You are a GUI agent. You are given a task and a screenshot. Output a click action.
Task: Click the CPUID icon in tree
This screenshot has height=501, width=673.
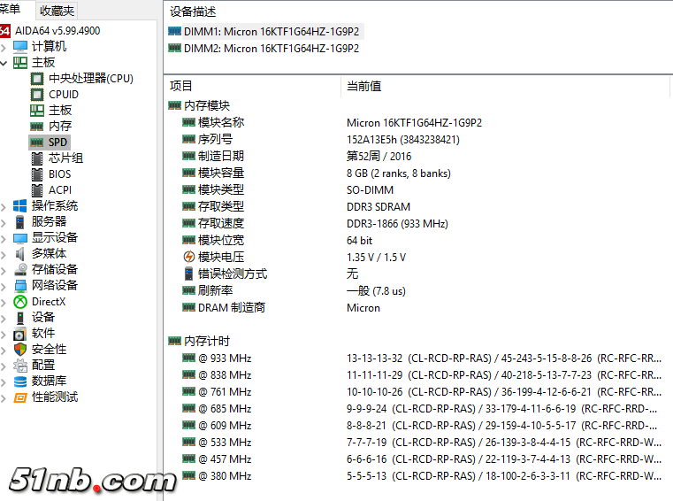pyautogui.click(x=37, y=95)
